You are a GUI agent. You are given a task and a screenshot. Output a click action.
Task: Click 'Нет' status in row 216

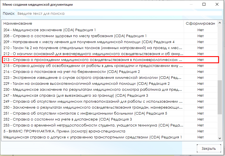(201, 72)
